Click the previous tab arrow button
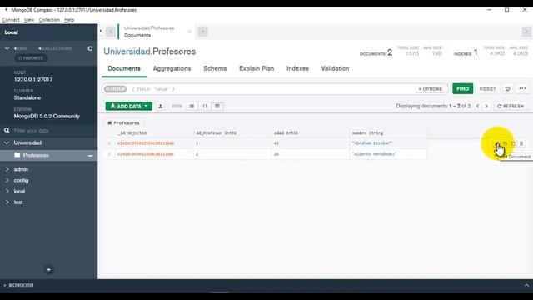533x300 pixels. 111,32
